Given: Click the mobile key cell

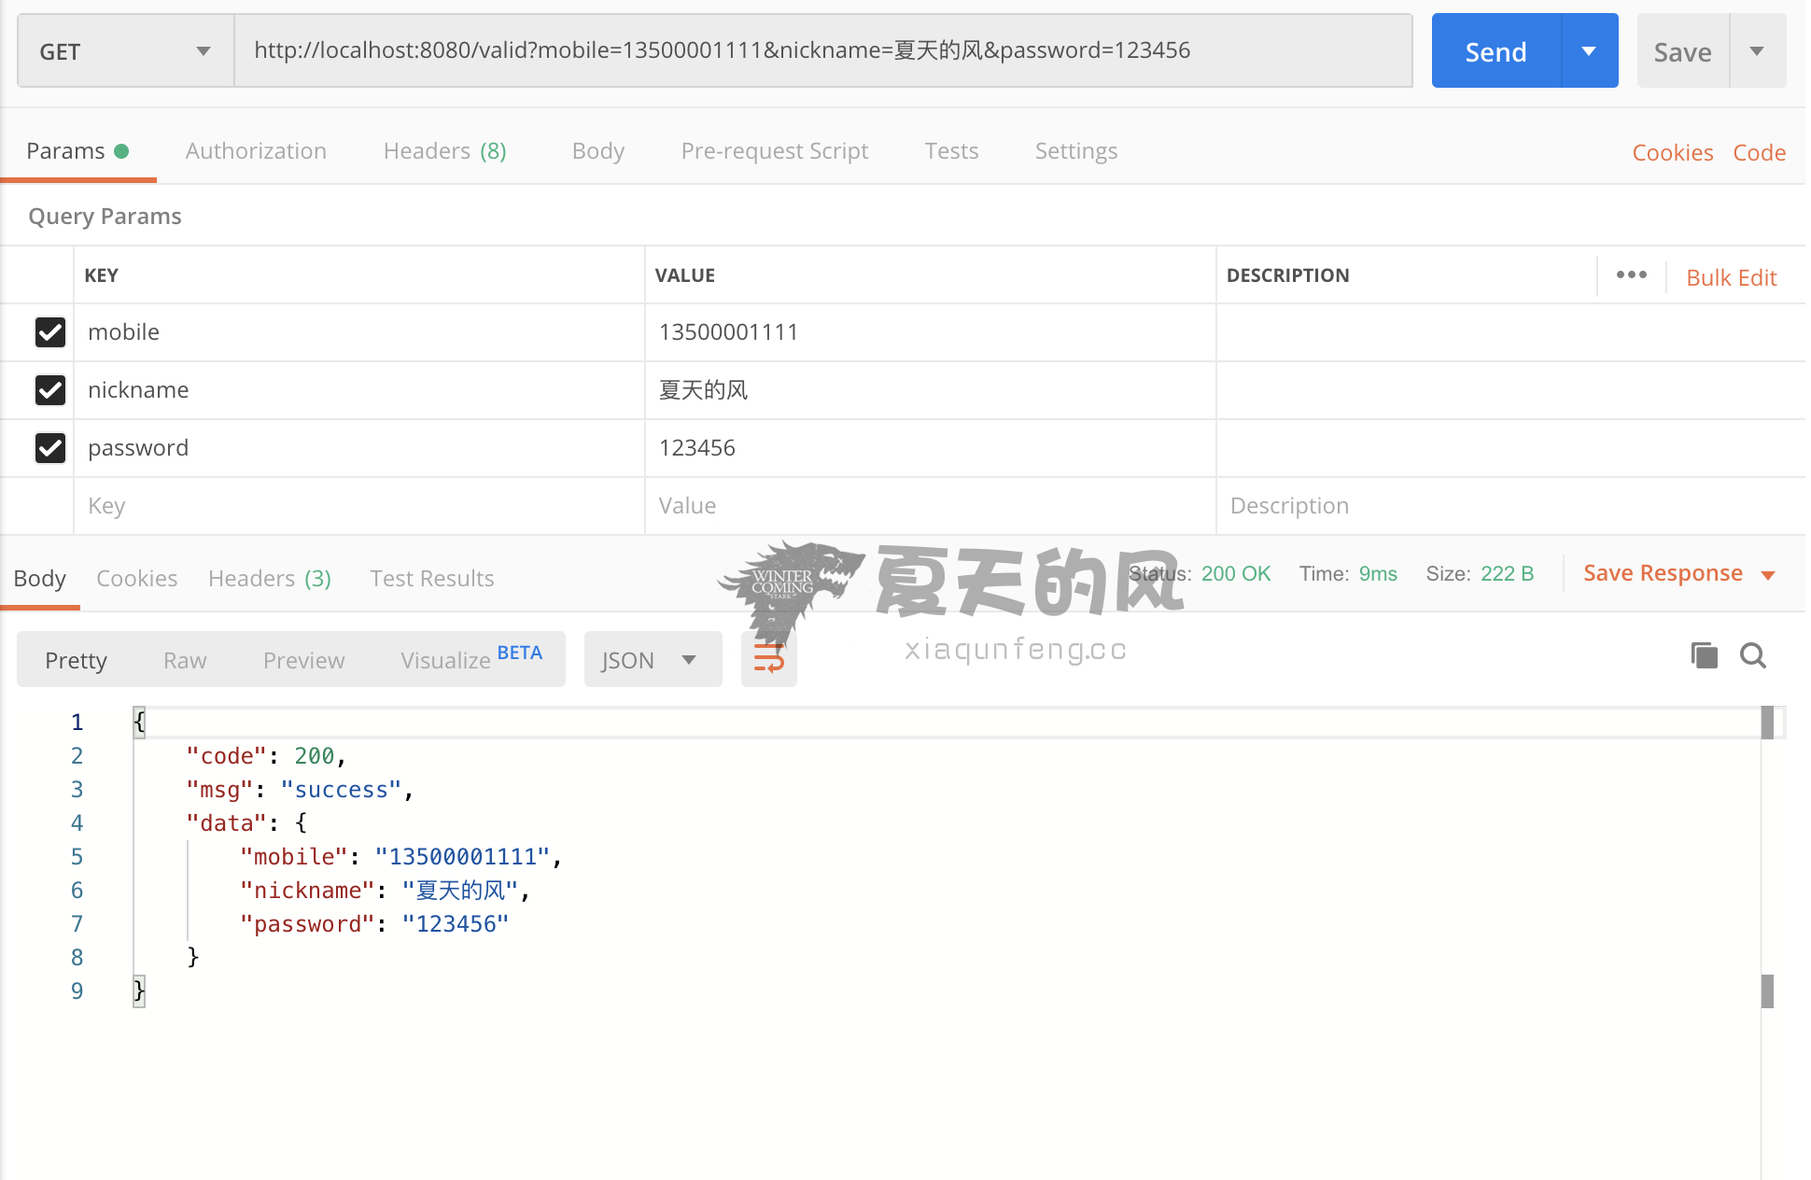Looking at the screenshot, I should (359, 332).
